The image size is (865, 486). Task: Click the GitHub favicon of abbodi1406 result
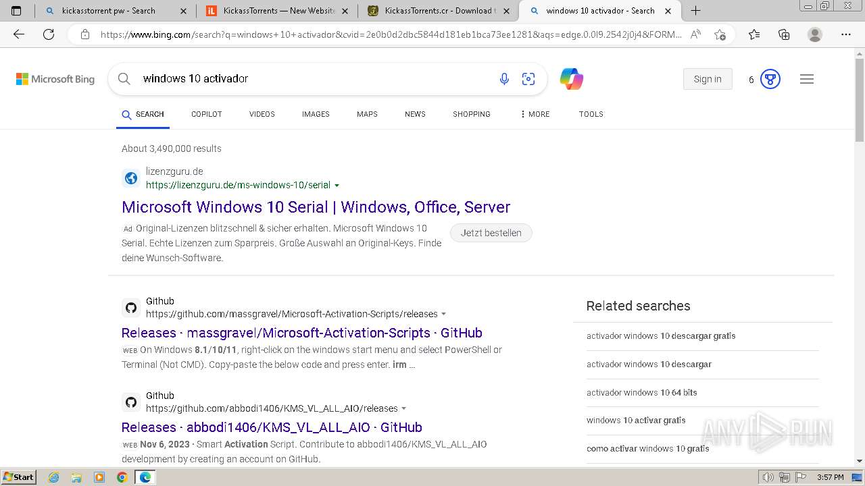point(131,402)
